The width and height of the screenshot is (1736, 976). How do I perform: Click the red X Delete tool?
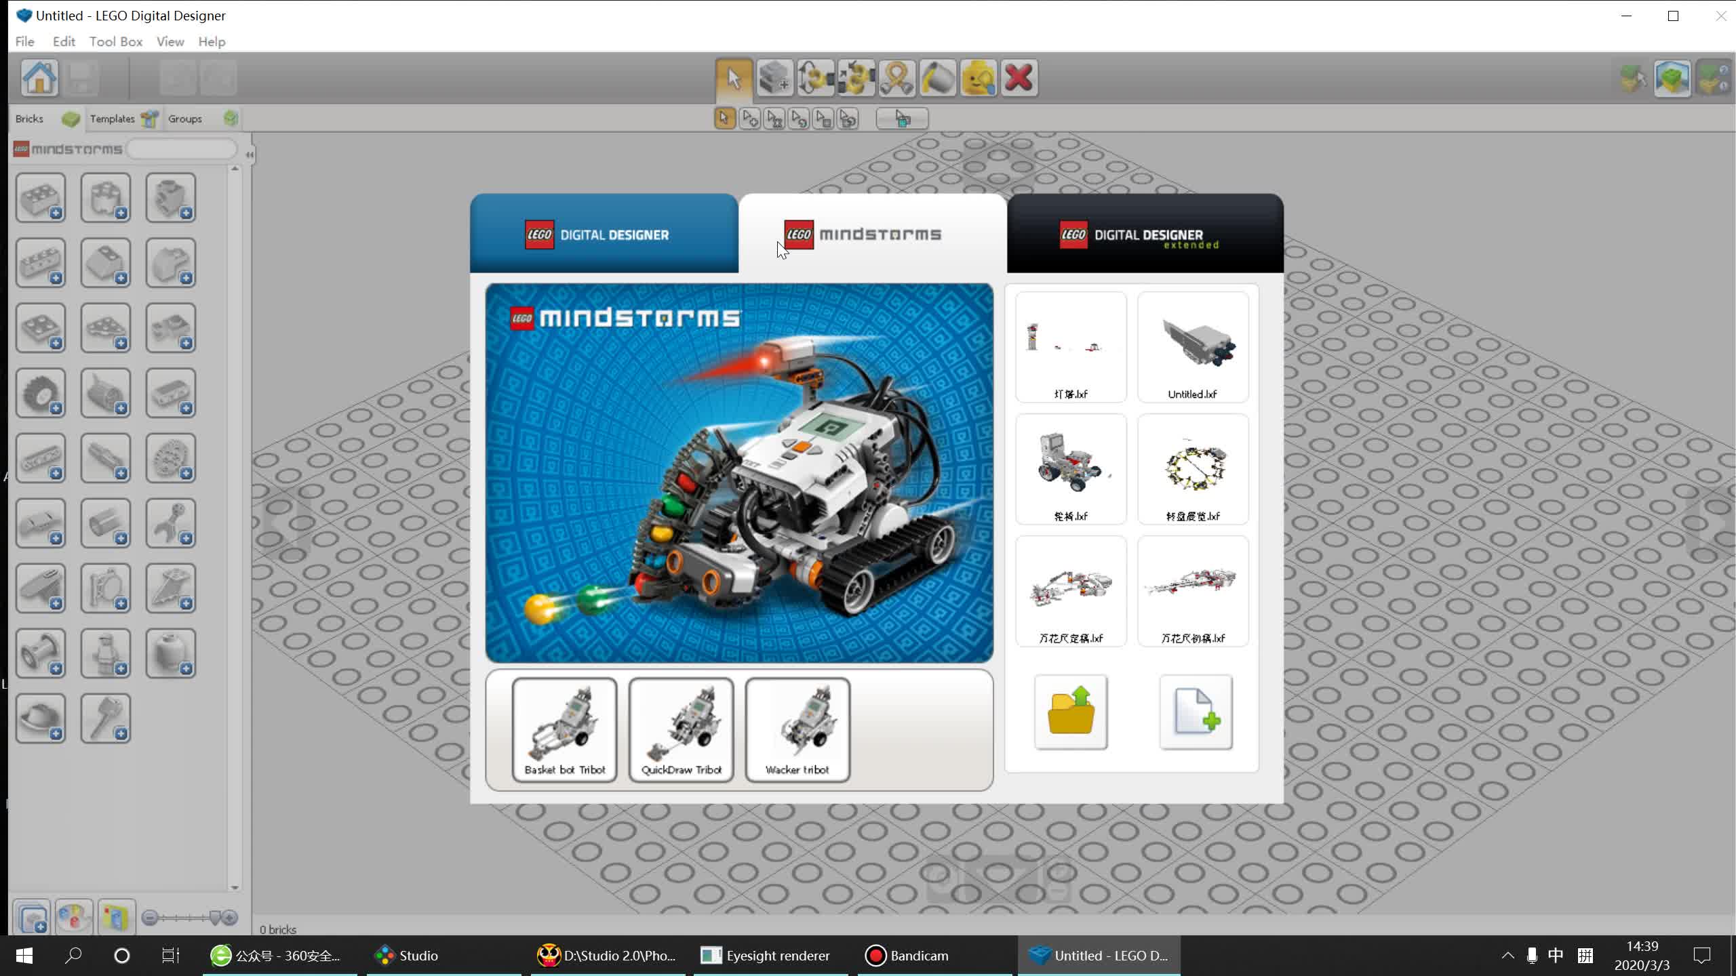(x=1019, y=78)
